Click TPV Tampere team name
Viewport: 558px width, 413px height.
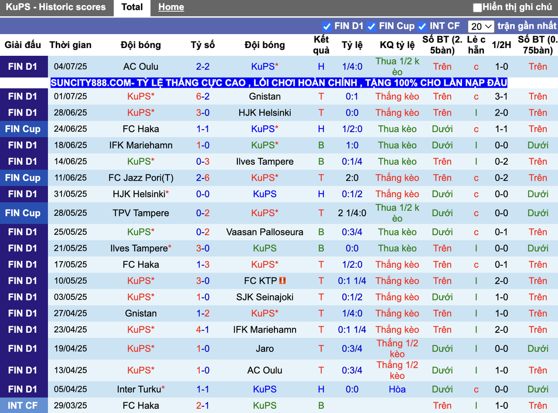coord(141,213)
